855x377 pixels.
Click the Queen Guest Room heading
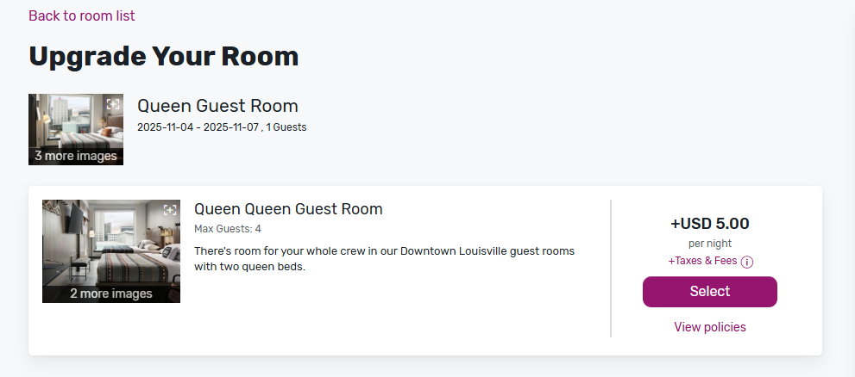click(x=217, y=106)
